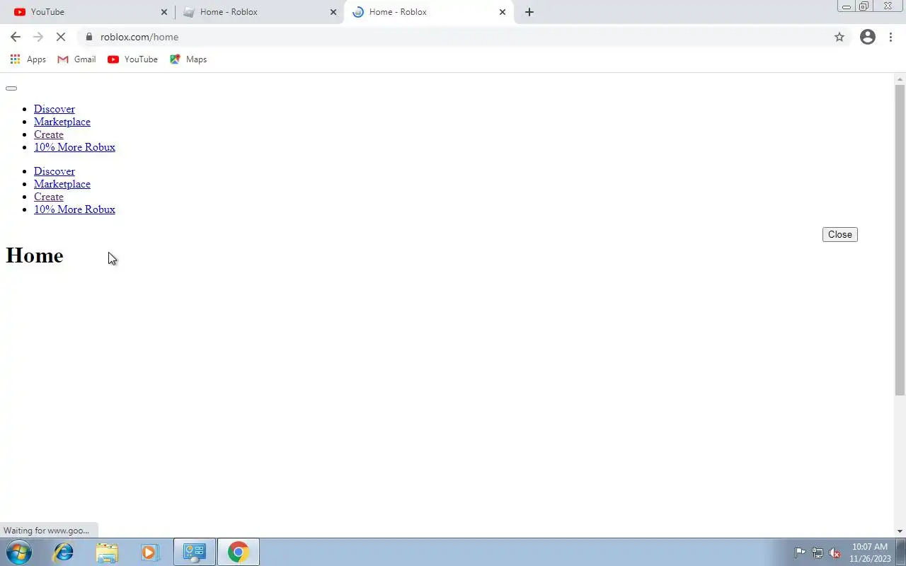The width and height of the screenshot is (906, 566).
Task: Open Chrome profile avatar menu
Action: (868, 37)
